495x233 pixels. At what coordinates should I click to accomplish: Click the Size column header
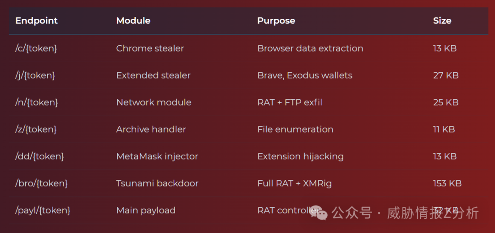pyautogui.click(x=442, y=21)
